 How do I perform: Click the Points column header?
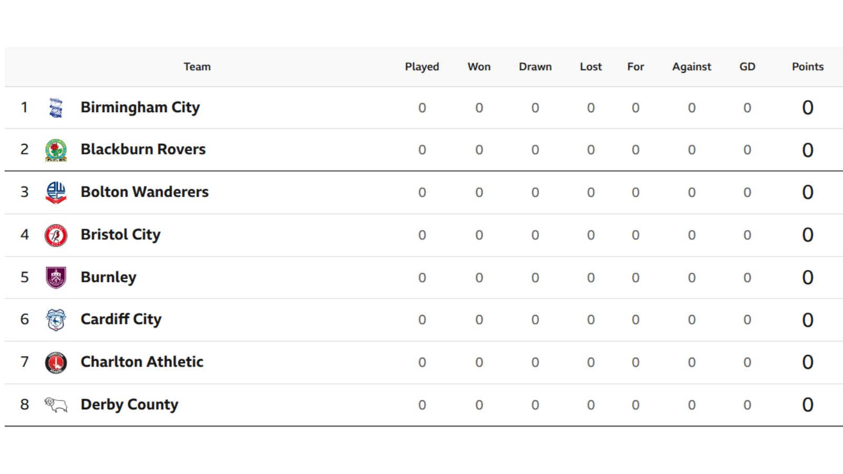(808, 67)
